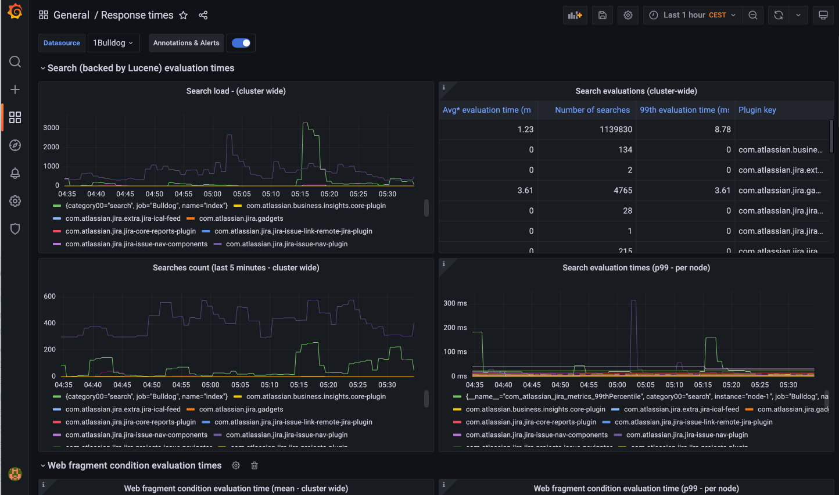Open the search dashboards icon in sidebar

coord(15,62)
